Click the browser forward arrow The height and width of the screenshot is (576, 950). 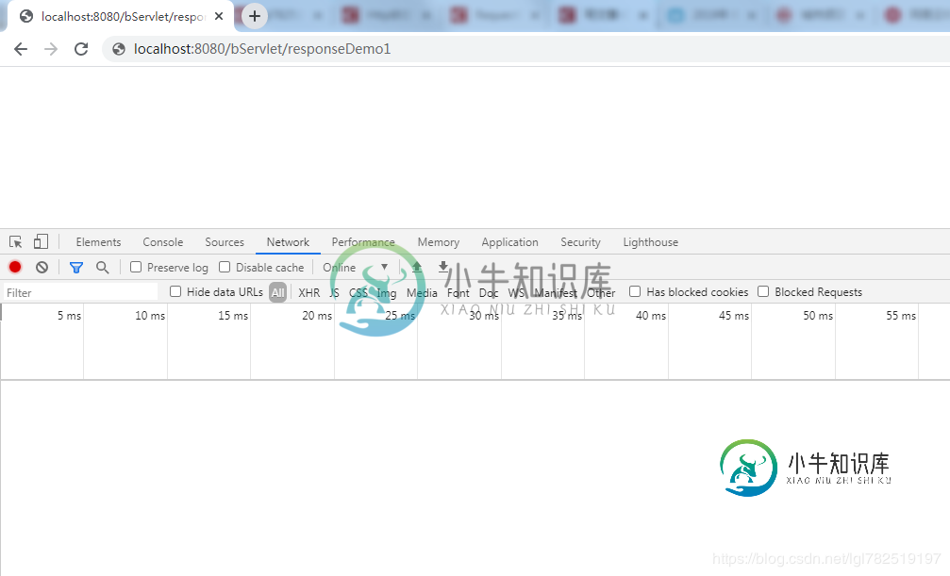[x=51, y=49]
